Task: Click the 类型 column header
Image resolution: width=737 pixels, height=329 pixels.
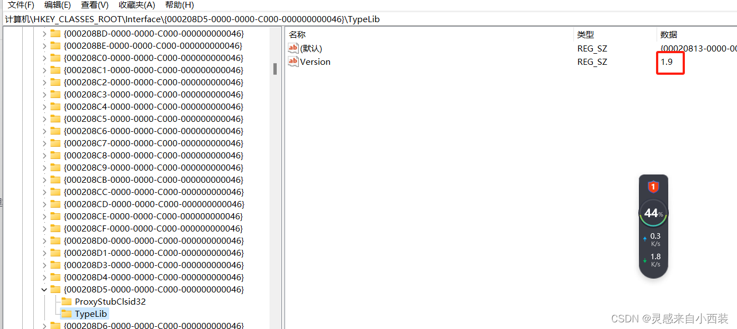Action: (x=585, y=34)
